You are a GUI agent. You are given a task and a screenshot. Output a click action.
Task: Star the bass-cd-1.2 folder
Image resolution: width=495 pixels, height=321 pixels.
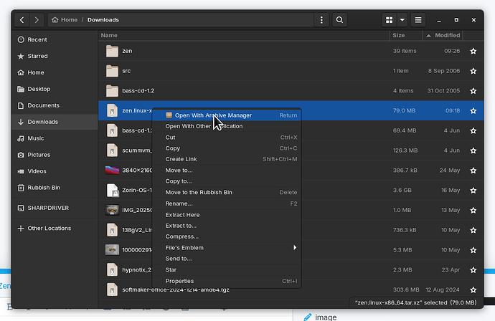pos(473,91)
